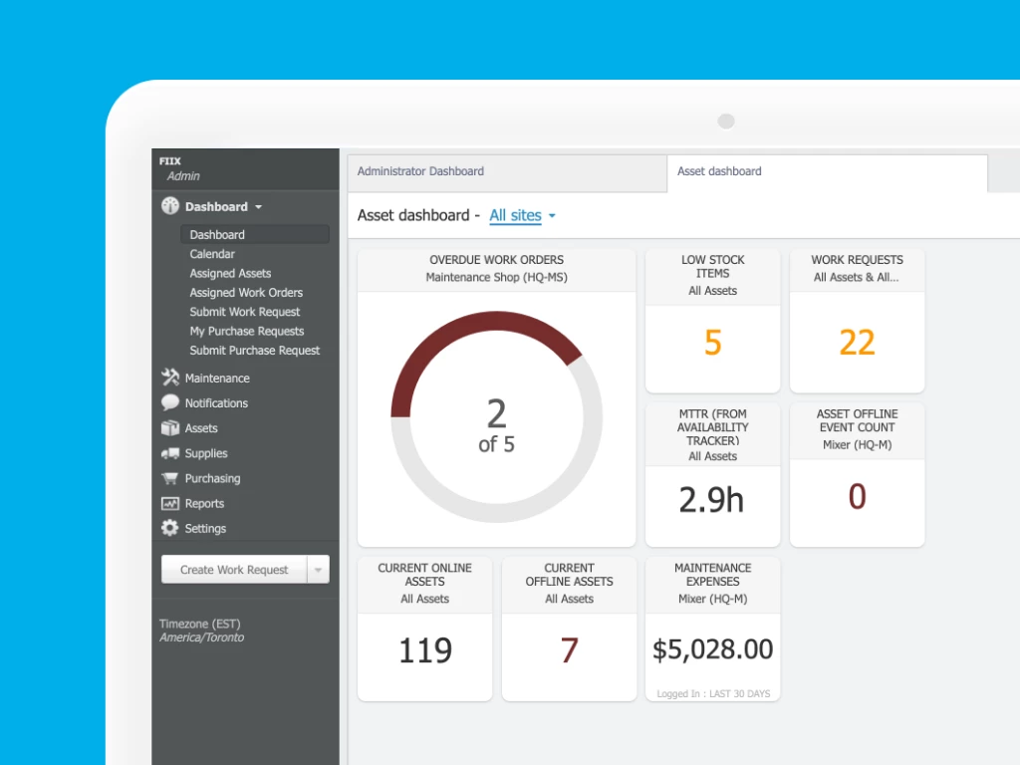
Task: Click the MTTR widget header
Action: click(712, 434)
